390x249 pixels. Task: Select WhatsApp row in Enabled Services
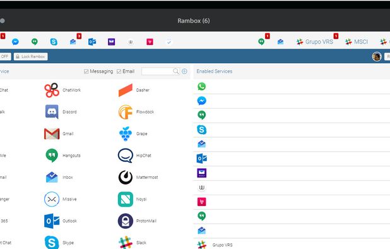[x=292, y=87]
